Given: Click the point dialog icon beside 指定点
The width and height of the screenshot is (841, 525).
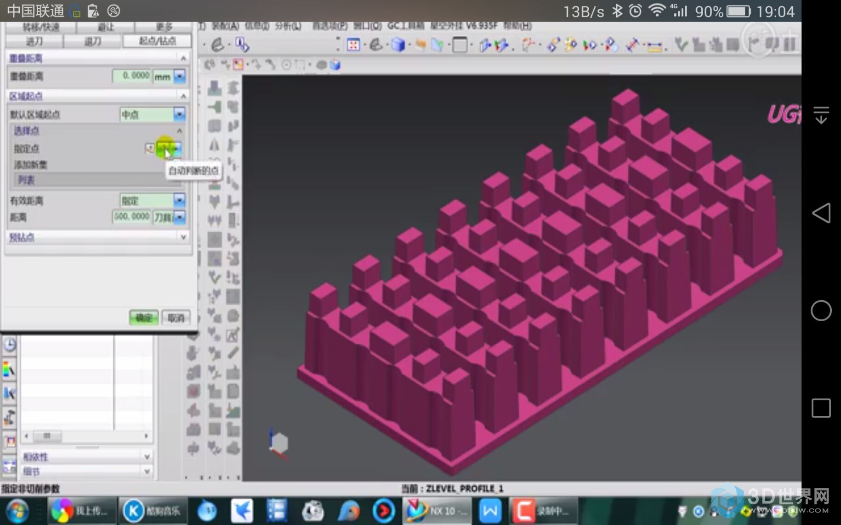Looking at the screenshot, I should 149,148.
